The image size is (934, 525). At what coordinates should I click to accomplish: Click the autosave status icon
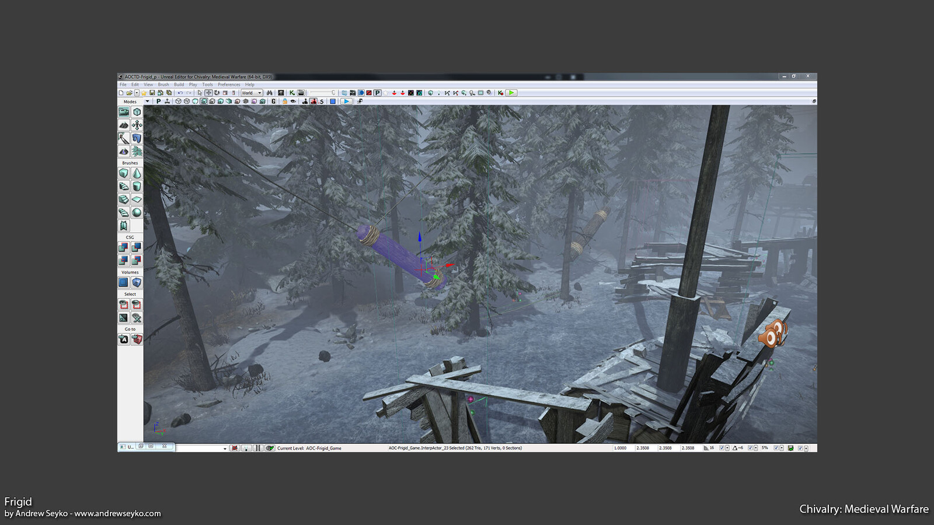790,448
